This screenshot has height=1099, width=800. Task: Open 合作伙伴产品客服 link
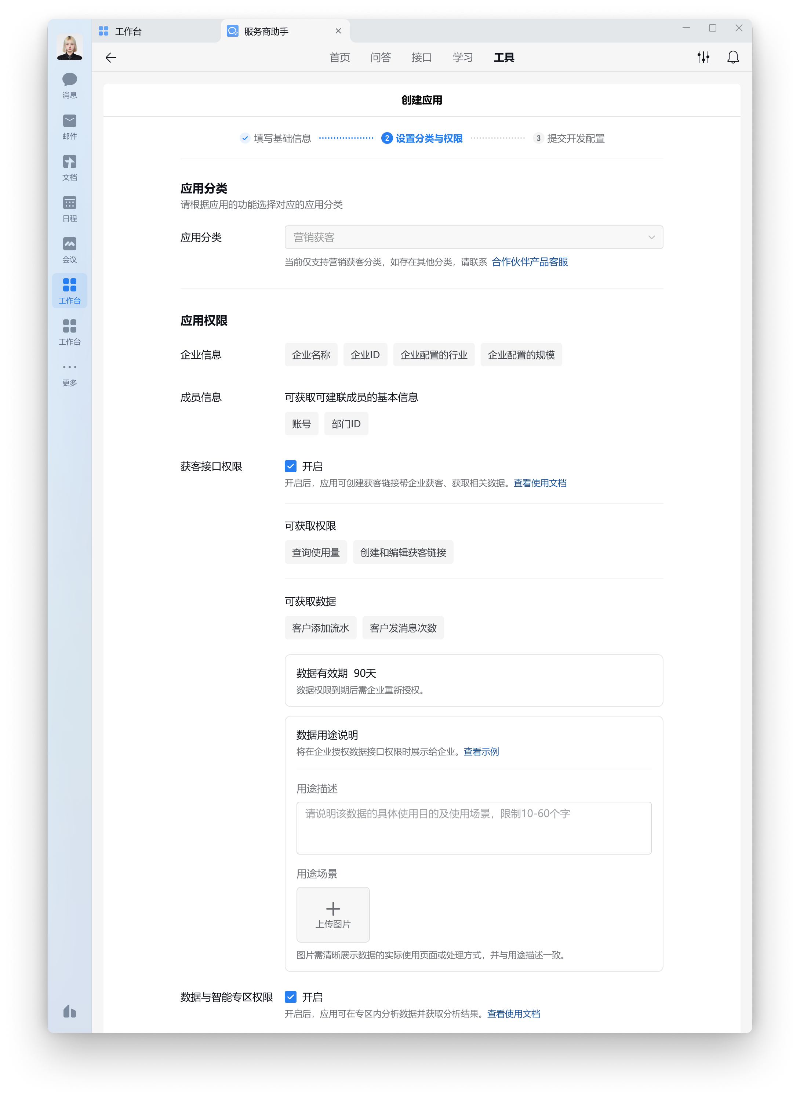tap(530, 262)
